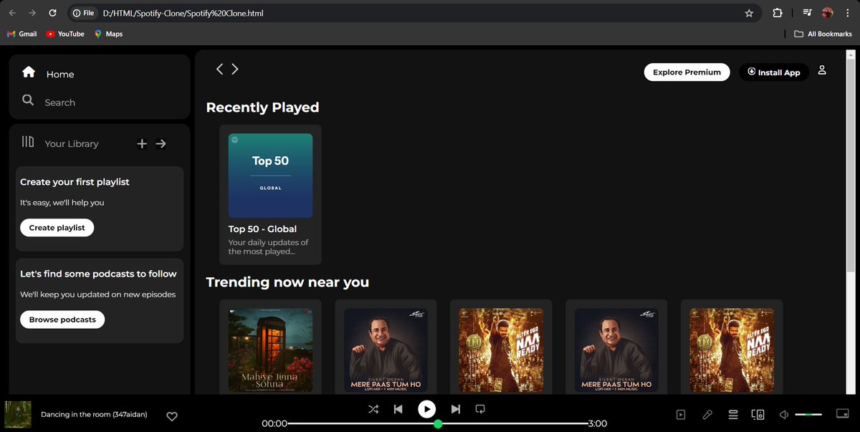The image size is (860, 432).
Task: Expand library with right arrow icon
Action: [161, 143]
